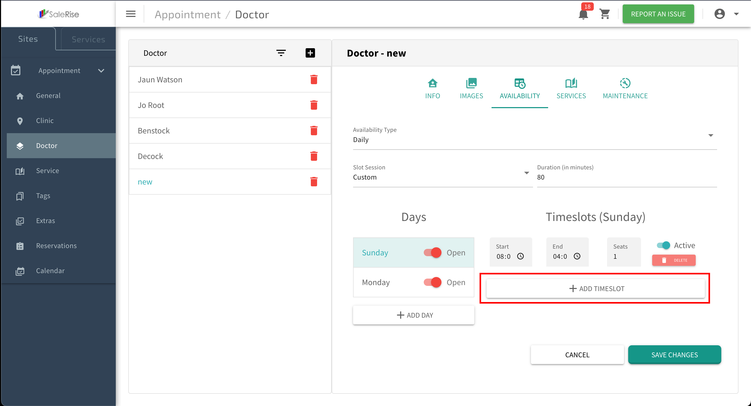Select Decock in the doctor list
The image size is (751, 406).
click(230, 156)
